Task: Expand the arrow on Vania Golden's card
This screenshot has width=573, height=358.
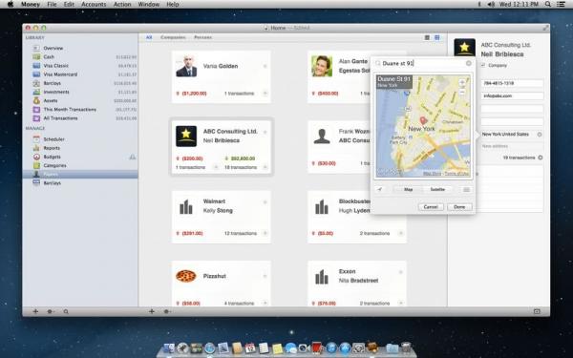Action: point(265,66)
